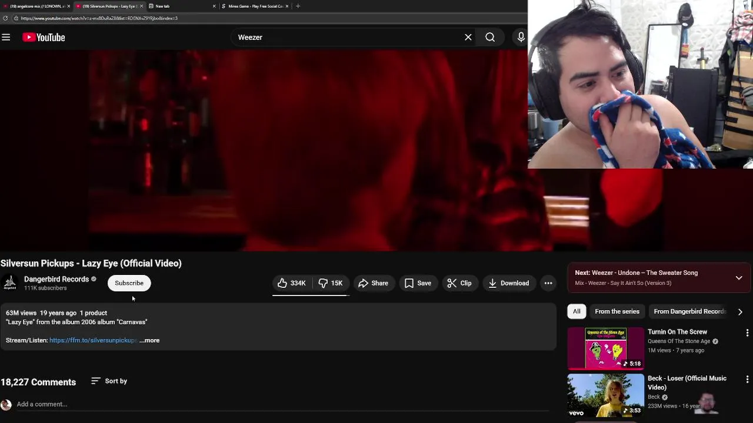The image size is (753, 423).
Task: Run search with magnifier icon
Action: pos(490,38)
